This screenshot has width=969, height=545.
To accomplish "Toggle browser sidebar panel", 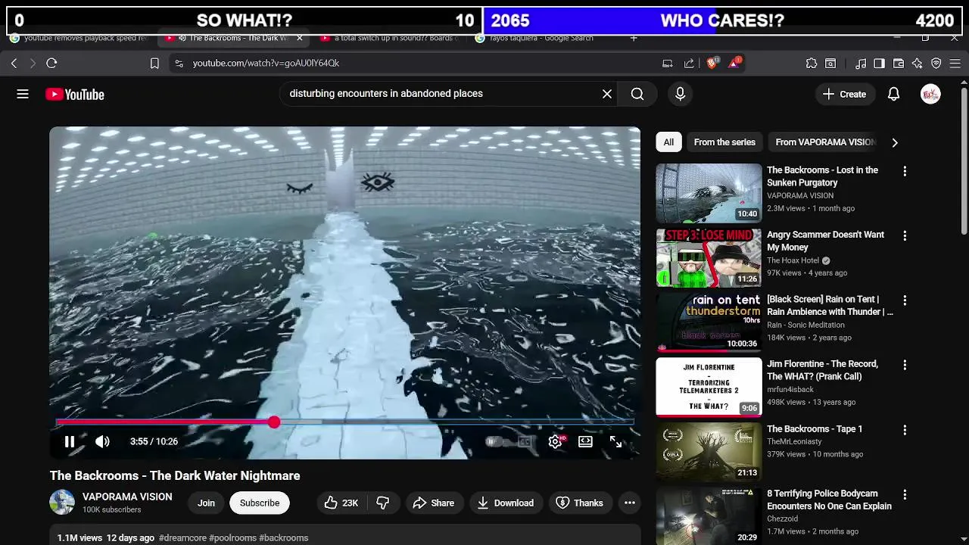I will pos(879,64).
